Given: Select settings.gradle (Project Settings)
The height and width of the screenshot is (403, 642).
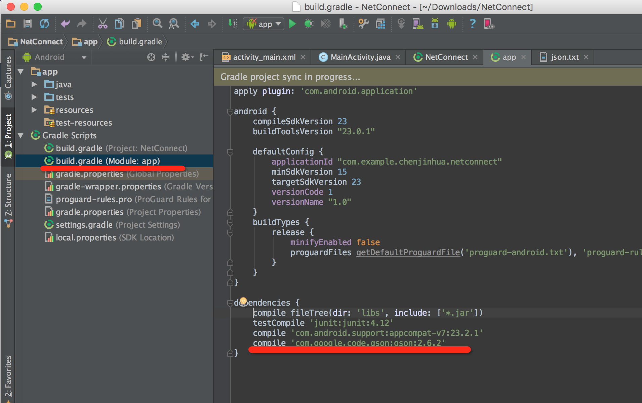Looking at the screenshot, I should pos(112,225).
